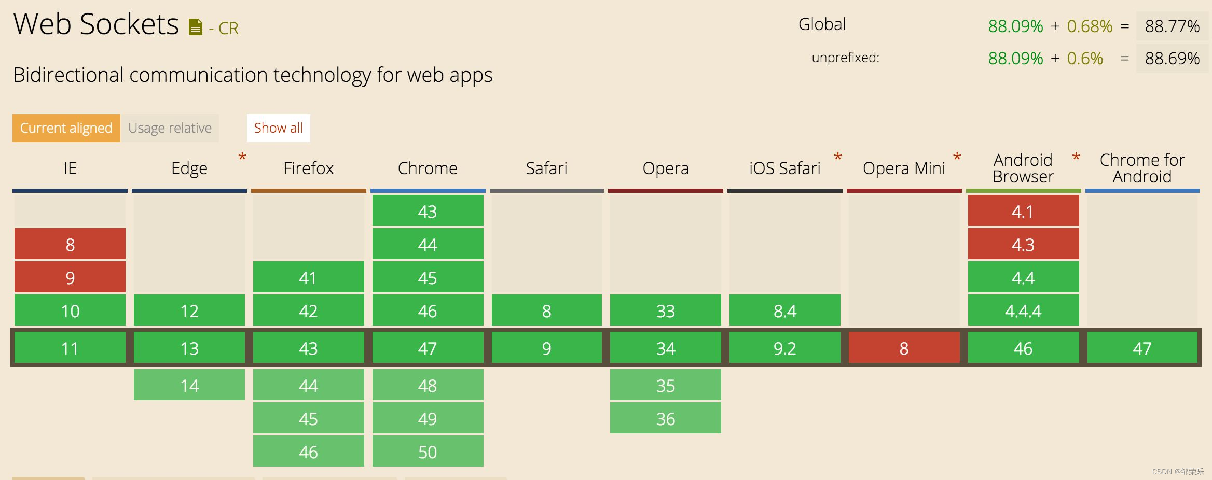Select the Edge 14 future version cell
Image resolution: width=1212 pixels, height=480 pixels.
(x=189, y=385)
